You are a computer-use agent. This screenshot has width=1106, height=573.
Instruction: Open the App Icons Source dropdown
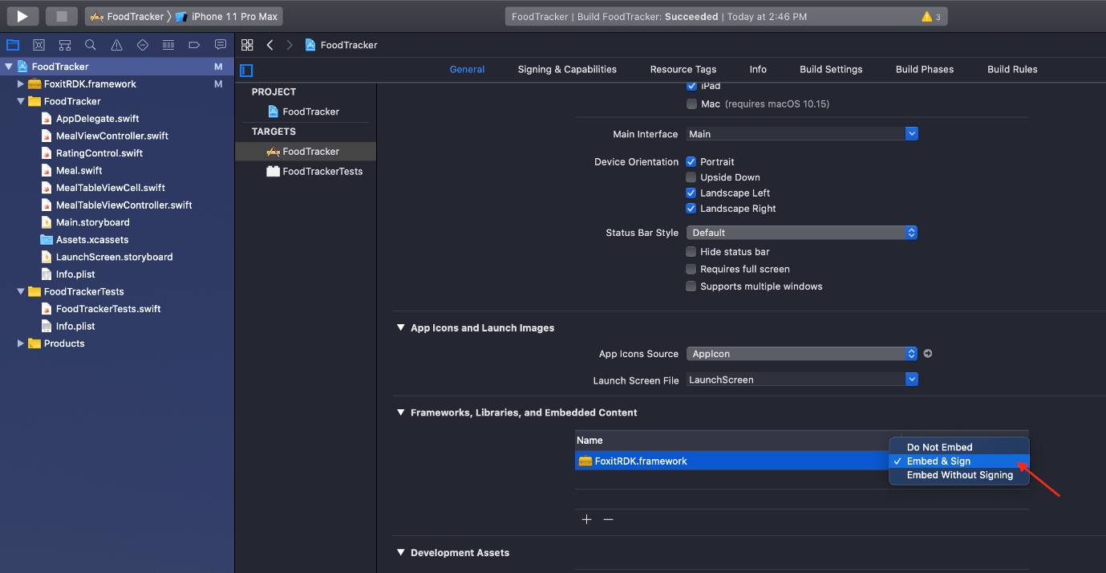coord(801,354)
